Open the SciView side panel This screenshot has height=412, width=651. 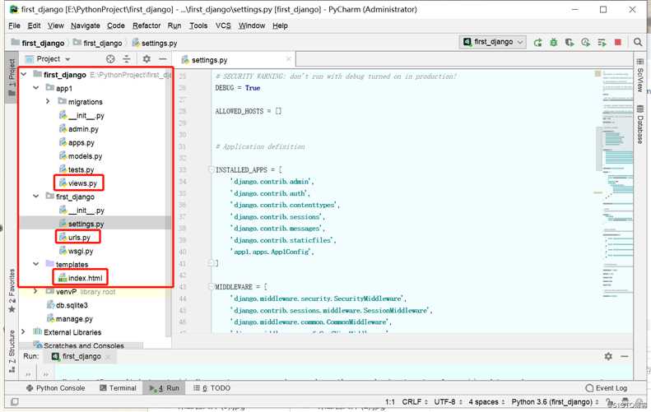coord(639,76)
